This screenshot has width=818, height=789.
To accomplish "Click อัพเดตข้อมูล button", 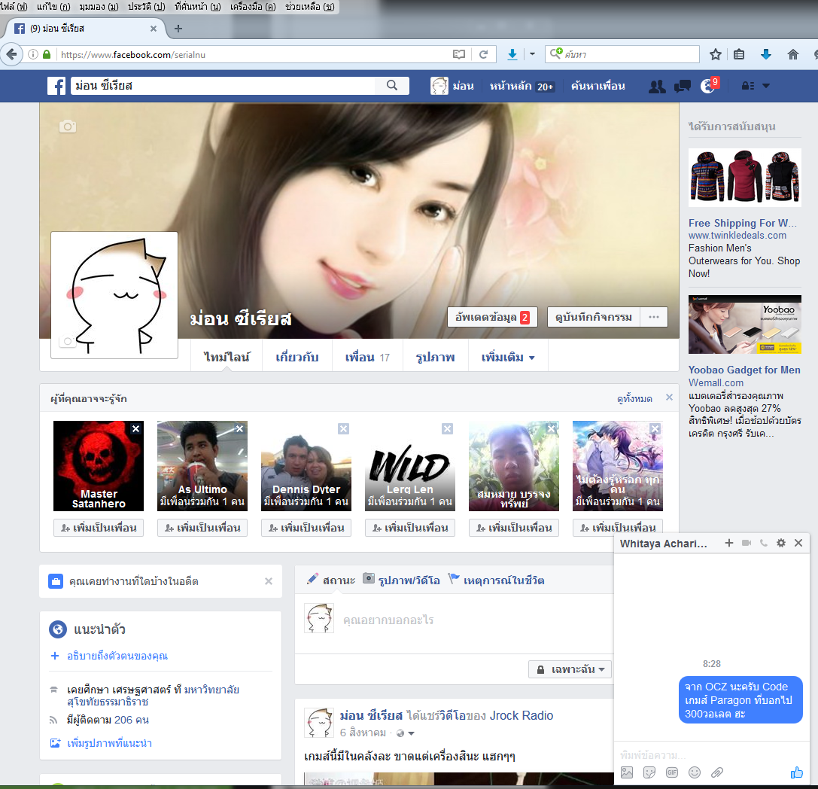I will click(492, 317).
